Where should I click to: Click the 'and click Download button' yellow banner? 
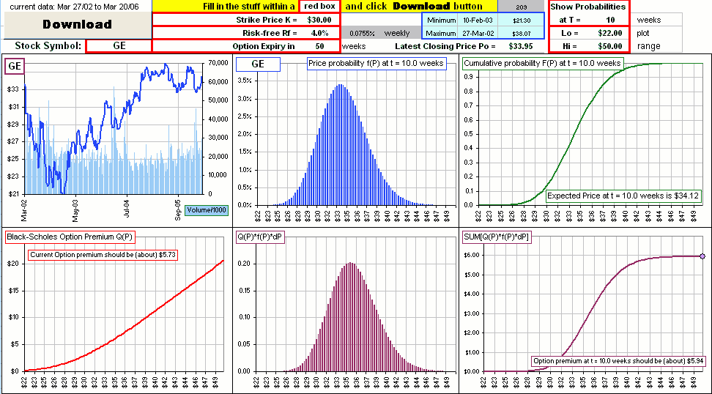pyautogui.click(x=418, y=7)
